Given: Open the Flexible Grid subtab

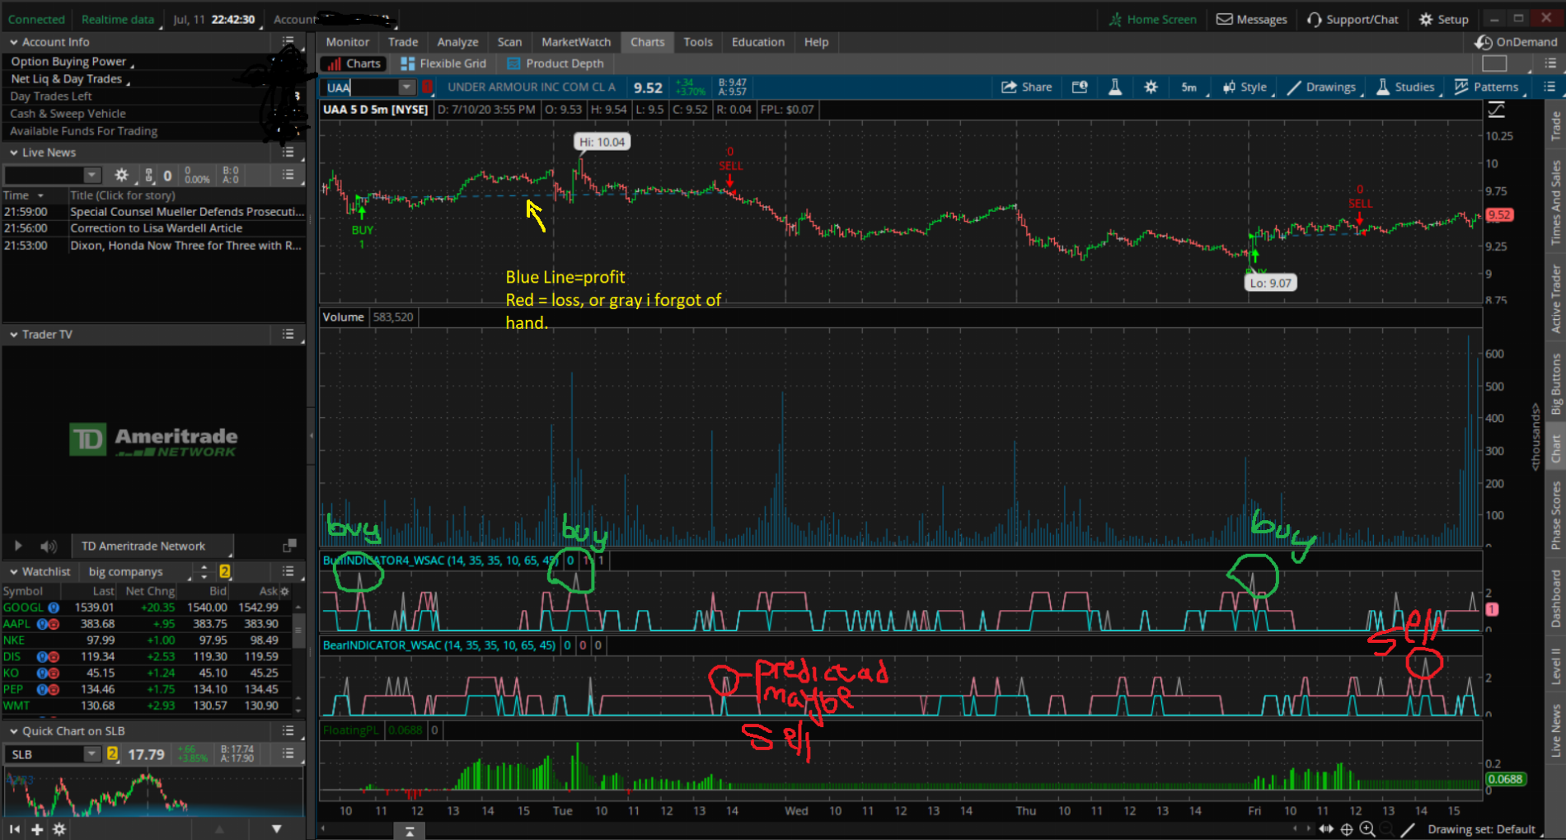Looking at the screenshot, I should [443, 63].
